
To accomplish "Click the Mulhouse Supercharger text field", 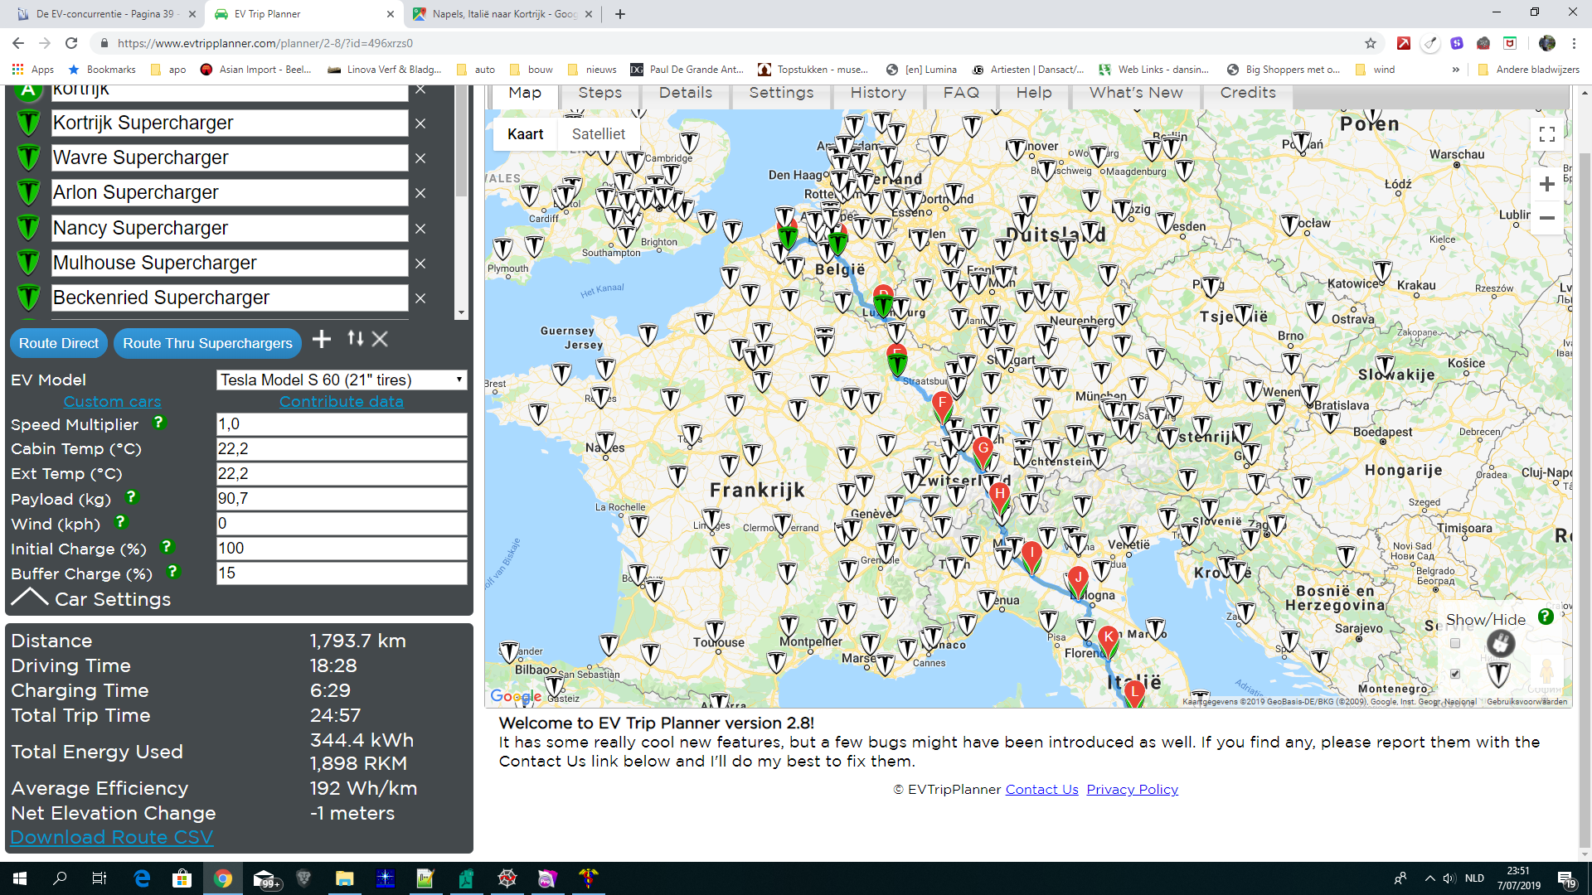I will coord(230,264).
